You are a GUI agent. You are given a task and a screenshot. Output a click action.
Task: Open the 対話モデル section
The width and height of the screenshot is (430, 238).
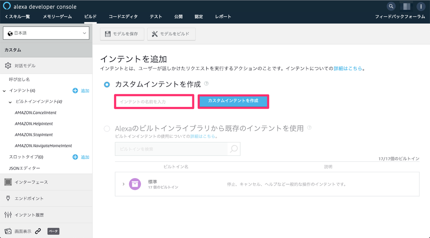(46, 66)
